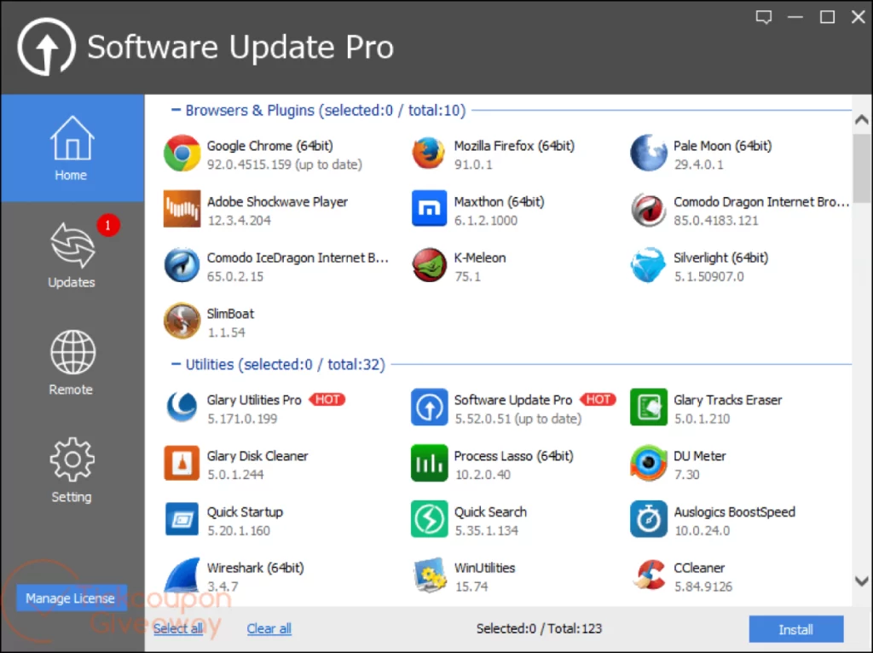Open the Setting tab
Viewport: 873px width, 653px height.
tap(72, 469)
